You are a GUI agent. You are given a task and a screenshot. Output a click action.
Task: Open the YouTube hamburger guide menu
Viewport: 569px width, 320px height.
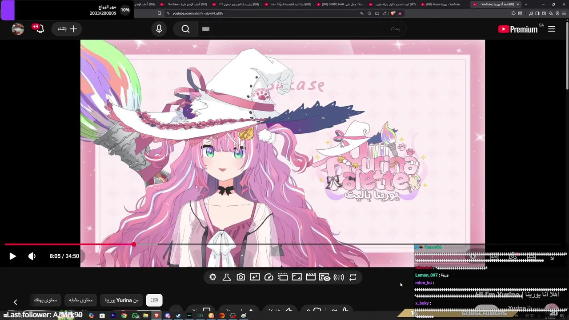pyautogui.click(x=552, y=29)
